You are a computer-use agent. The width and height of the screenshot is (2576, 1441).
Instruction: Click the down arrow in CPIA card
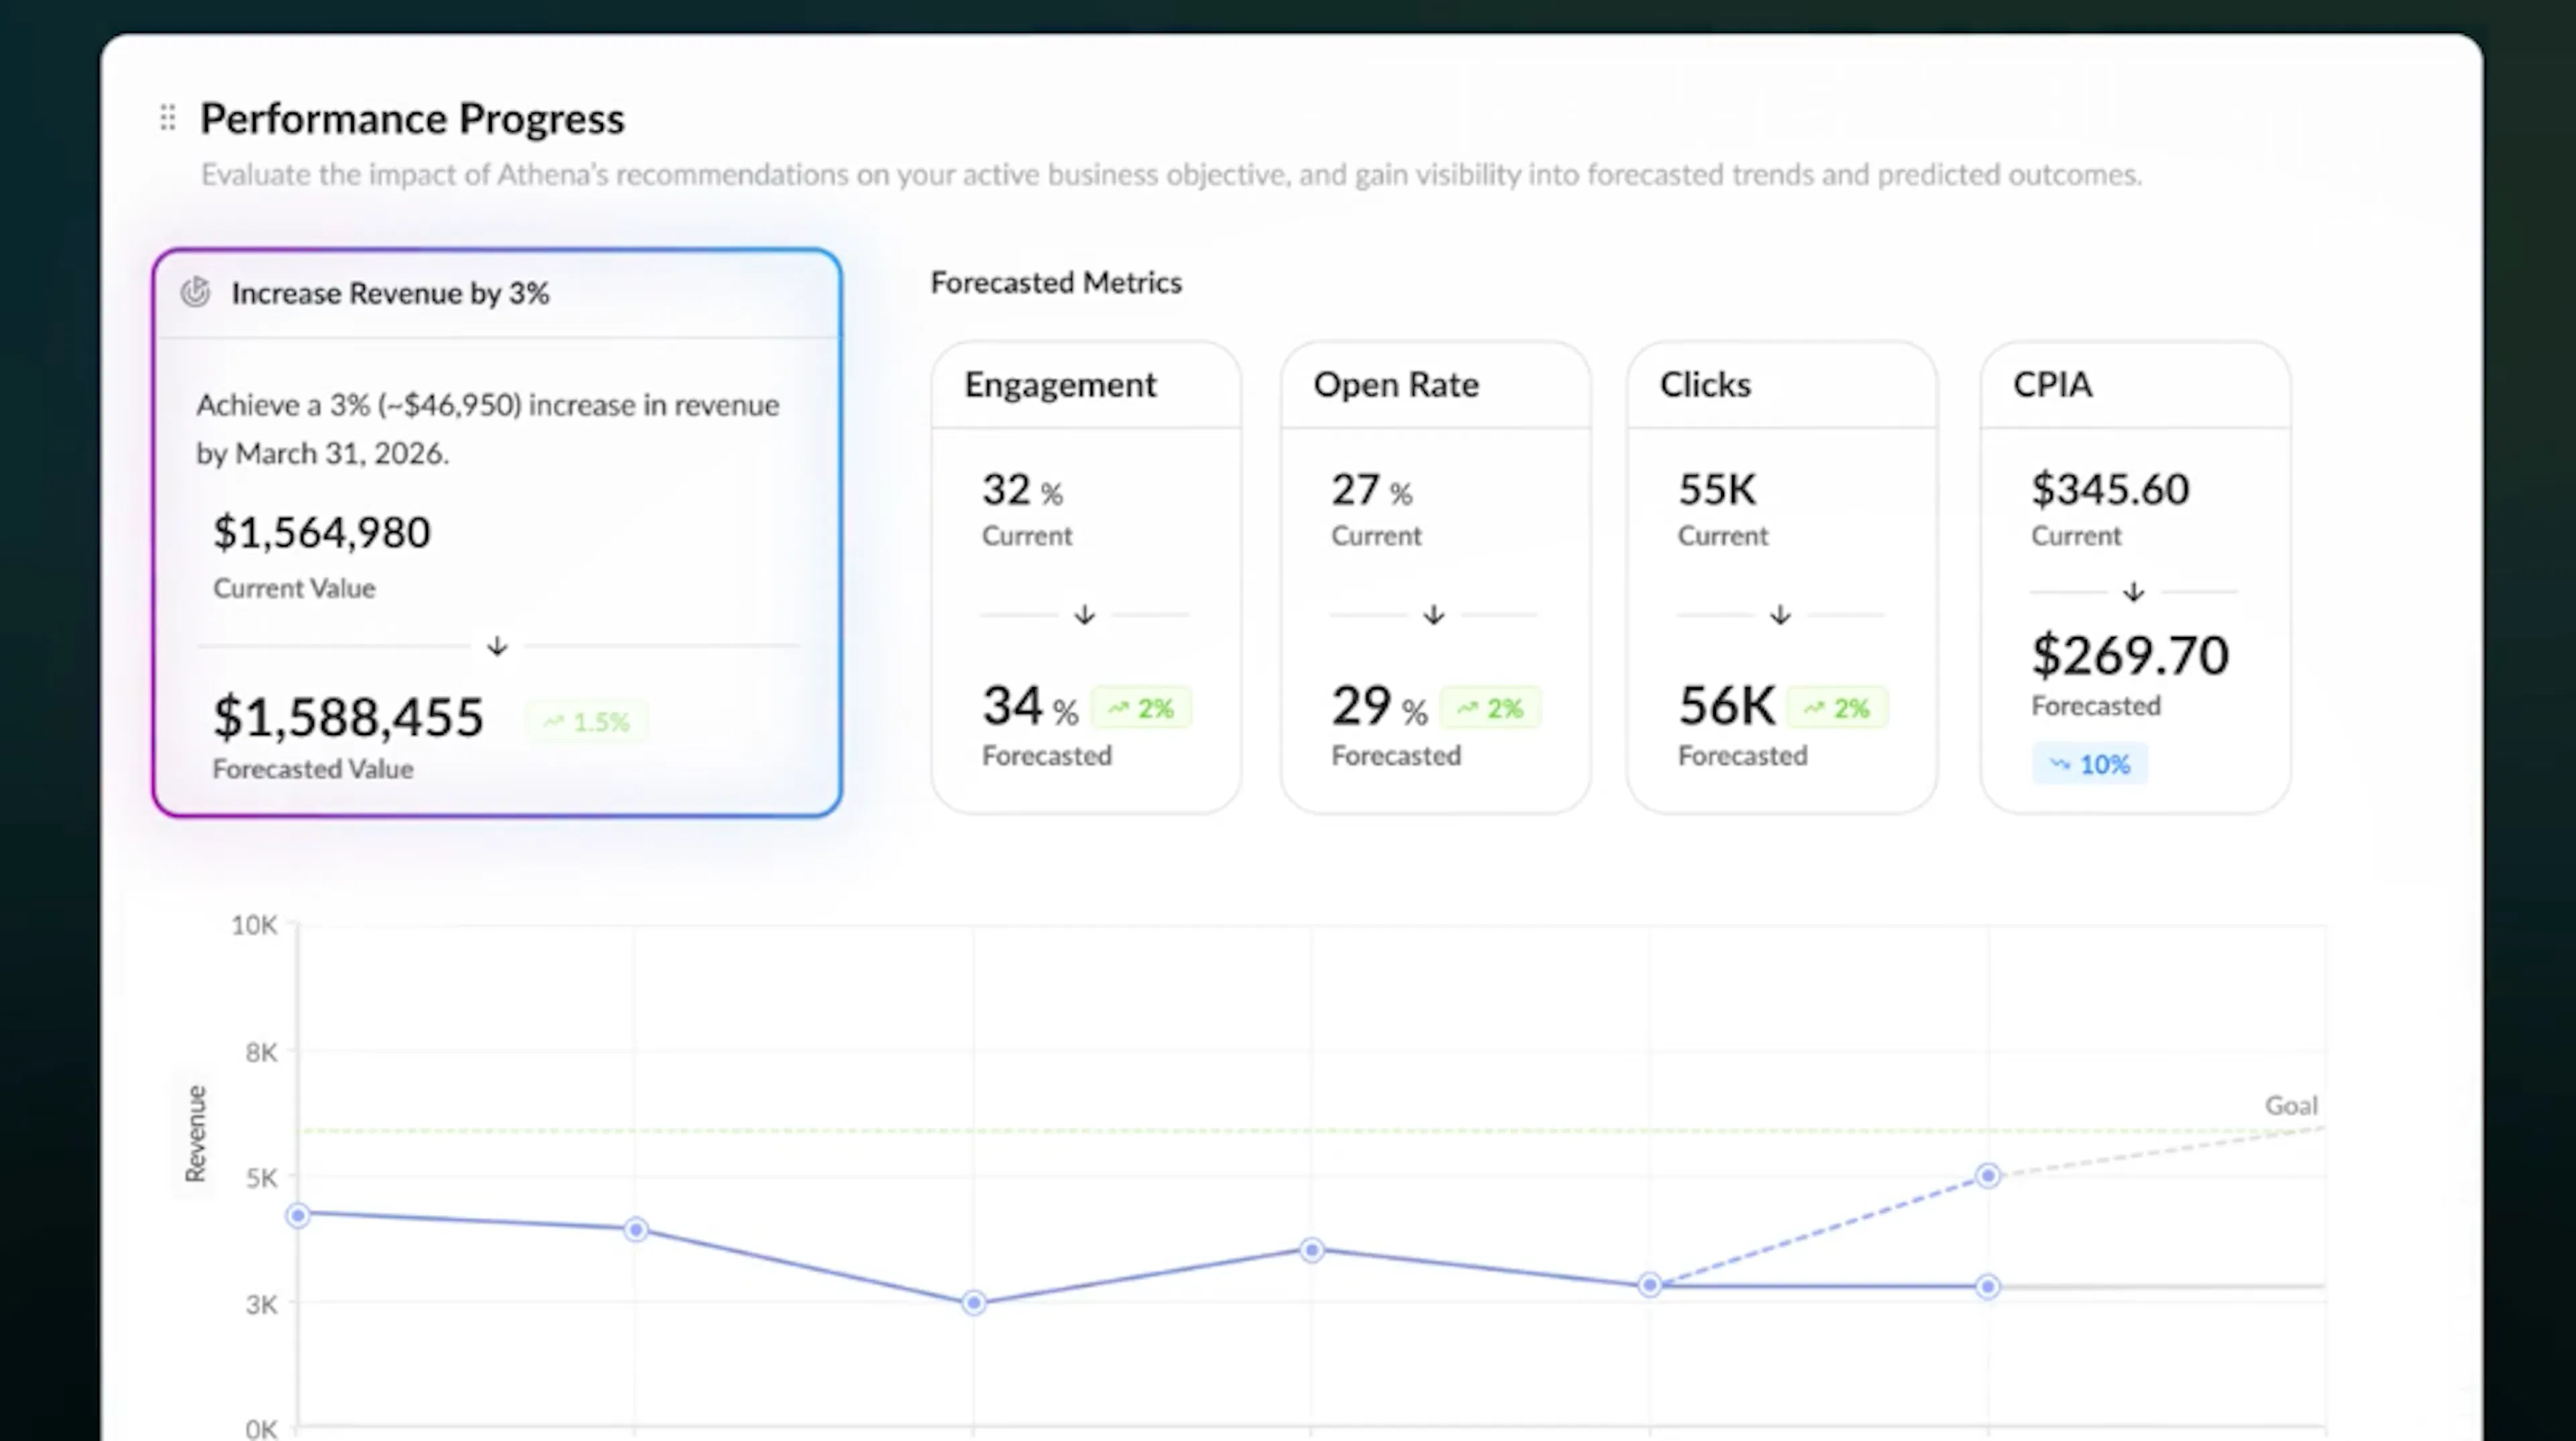click(2133, 593)
